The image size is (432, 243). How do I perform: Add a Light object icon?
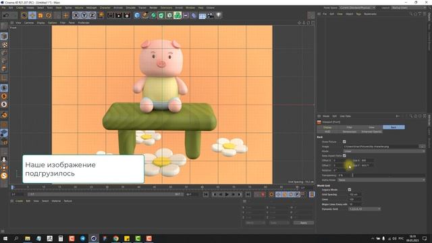(219, 16)
